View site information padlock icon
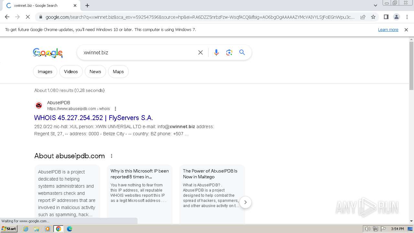The width and height of the screenshot is (414, 233). 40,17
